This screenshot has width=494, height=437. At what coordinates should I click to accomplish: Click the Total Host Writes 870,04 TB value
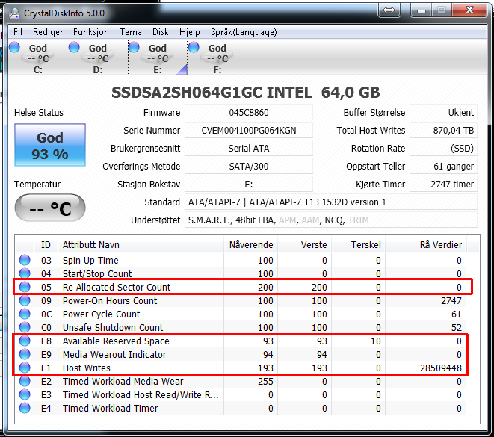pos(444,130)
